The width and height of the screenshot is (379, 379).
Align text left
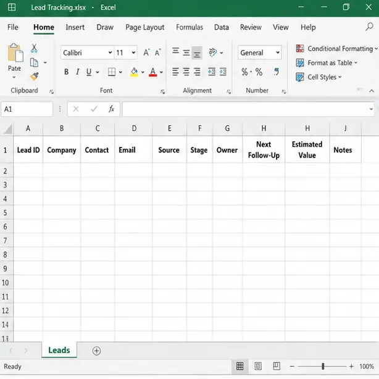(175, 72)
